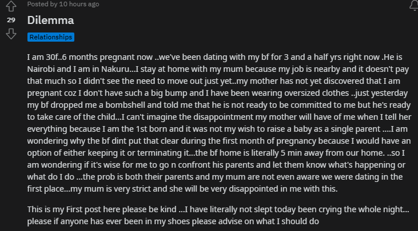Image resolution: width=418 pixels, height=231 pixels.
Task: Open the Relationships flair tag
Action: pyautogui.click(x=51, y=37)
